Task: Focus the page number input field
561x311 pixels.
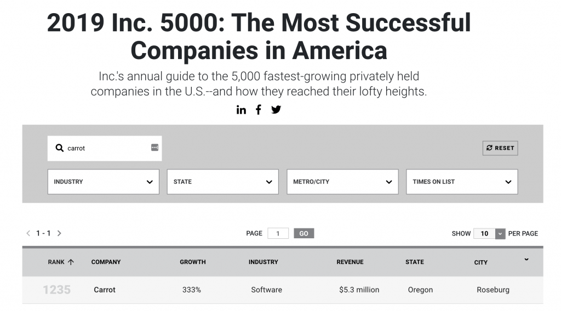Action: click(278, 233)
